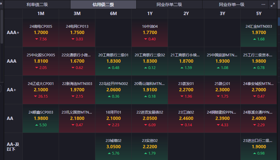Open bond 24南电CP005 cell
The width and height of the screenshot is (280, 160).
coord(41,33)
